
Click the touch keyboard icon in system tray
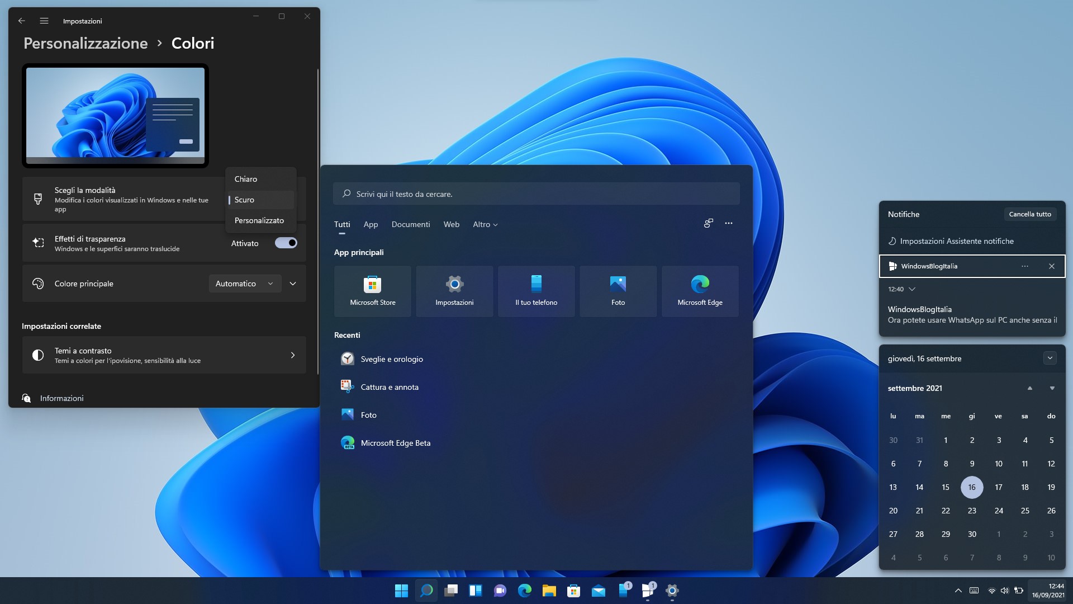(974, 591)
